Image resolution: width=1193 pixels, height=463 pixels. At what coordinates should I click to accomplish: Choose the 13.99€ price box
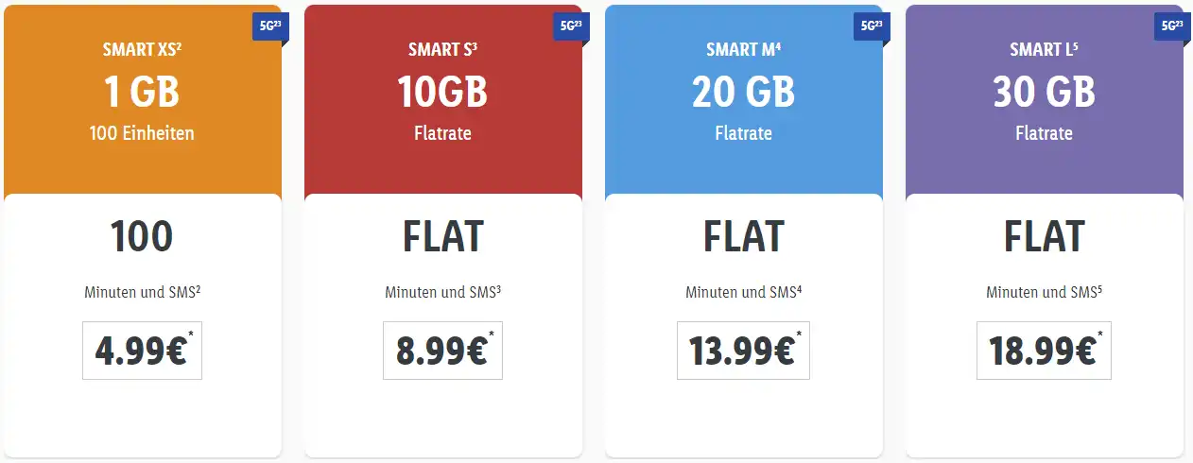[x=743, y=351]
